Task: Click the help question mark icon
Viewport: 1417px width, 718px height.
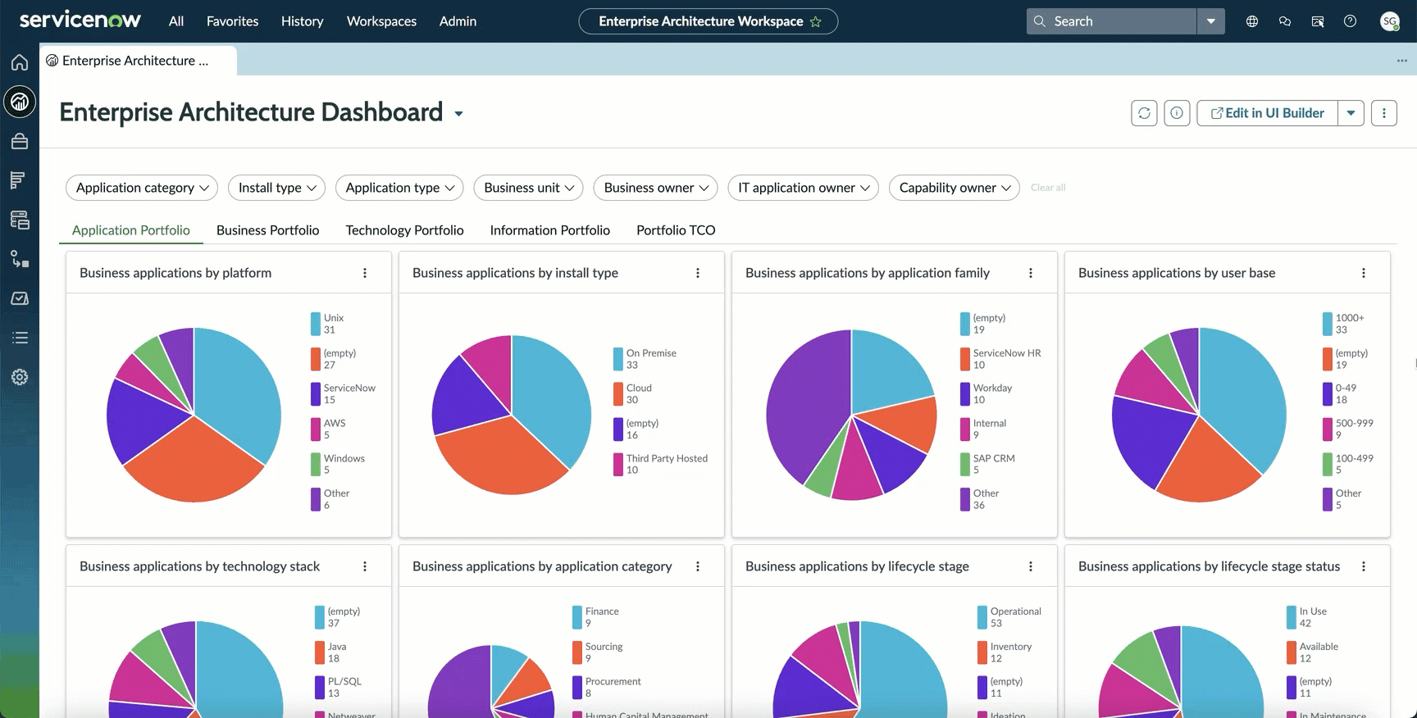Action: [1350, 21]
